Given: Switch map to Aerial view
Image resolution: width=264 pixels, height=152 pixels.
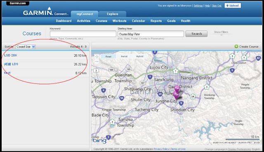Looking at the screenshot, I should (124, 56).
